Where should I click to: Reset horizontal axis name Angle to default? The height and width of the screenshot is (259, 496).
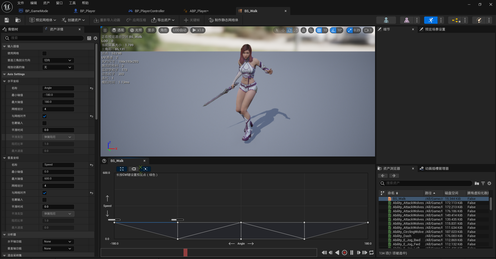91,88
